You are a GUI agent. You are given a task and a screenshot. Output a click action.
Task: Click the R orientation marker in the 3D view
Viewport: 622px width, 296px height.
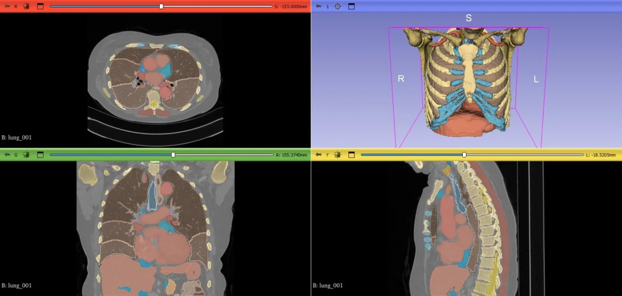[x=401, y=79]
